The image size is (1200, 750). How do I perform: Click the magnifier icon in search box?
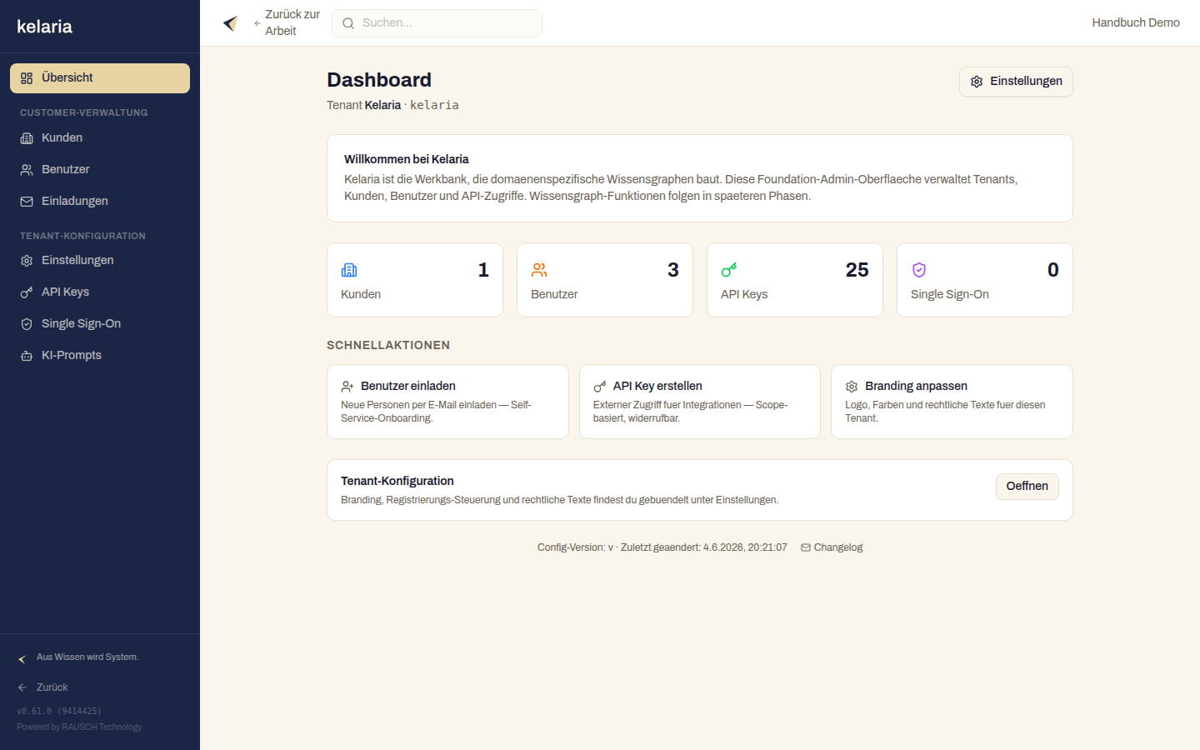coord(348,23)
